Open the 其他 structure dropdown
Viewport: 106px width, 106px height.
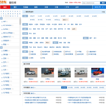[x=48, y=43]
